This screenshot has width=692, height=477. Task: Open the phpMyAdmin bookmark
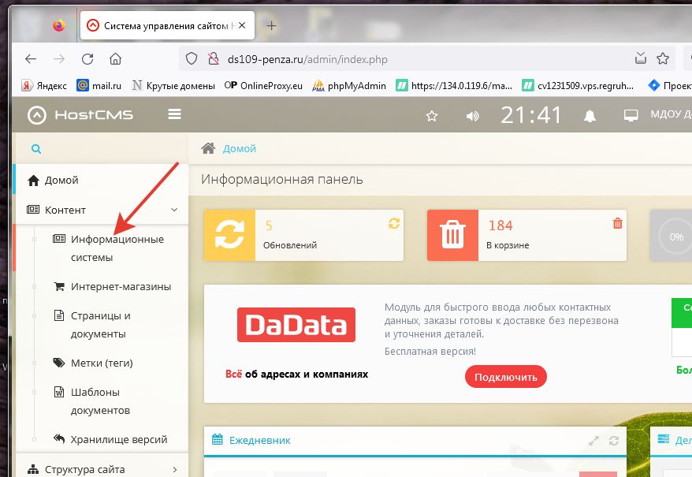pyautogui.click(x=349, y=85)
